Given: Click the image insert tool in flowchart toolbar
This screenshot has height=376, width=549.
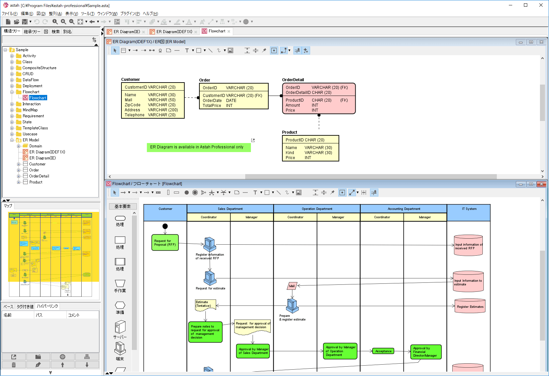Looking at the screenshot, I should [x=299, y=193].
